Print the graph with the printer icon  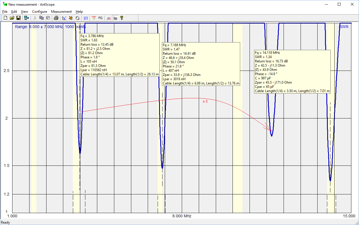point(56,18)
